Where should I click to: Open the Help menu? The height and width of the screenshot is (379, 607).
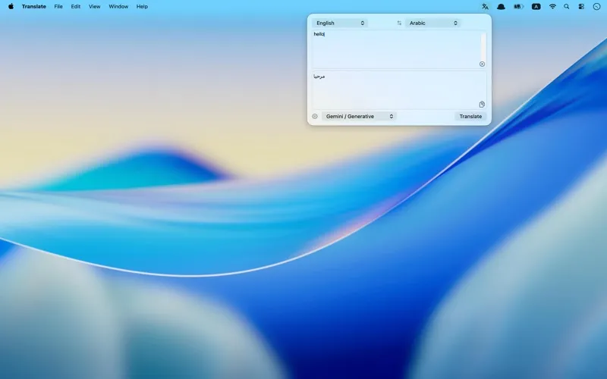[142, 7]
